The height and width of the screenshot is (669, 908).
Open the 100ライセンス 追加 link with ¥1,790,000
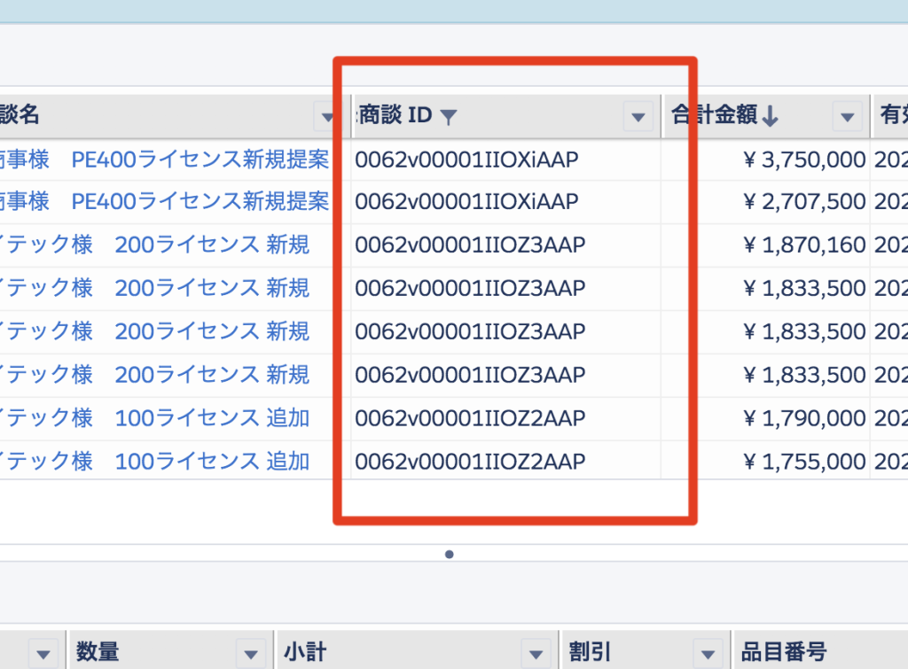coord(212,417)
